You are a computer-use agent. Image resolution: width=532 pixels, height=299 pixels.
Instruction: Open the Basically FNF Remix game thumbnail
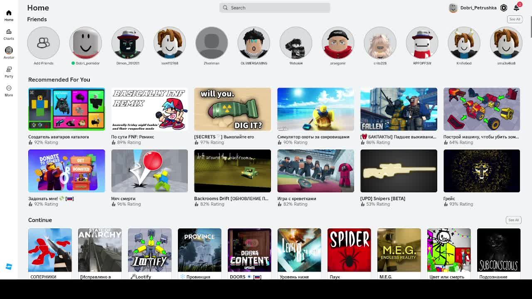150,109
